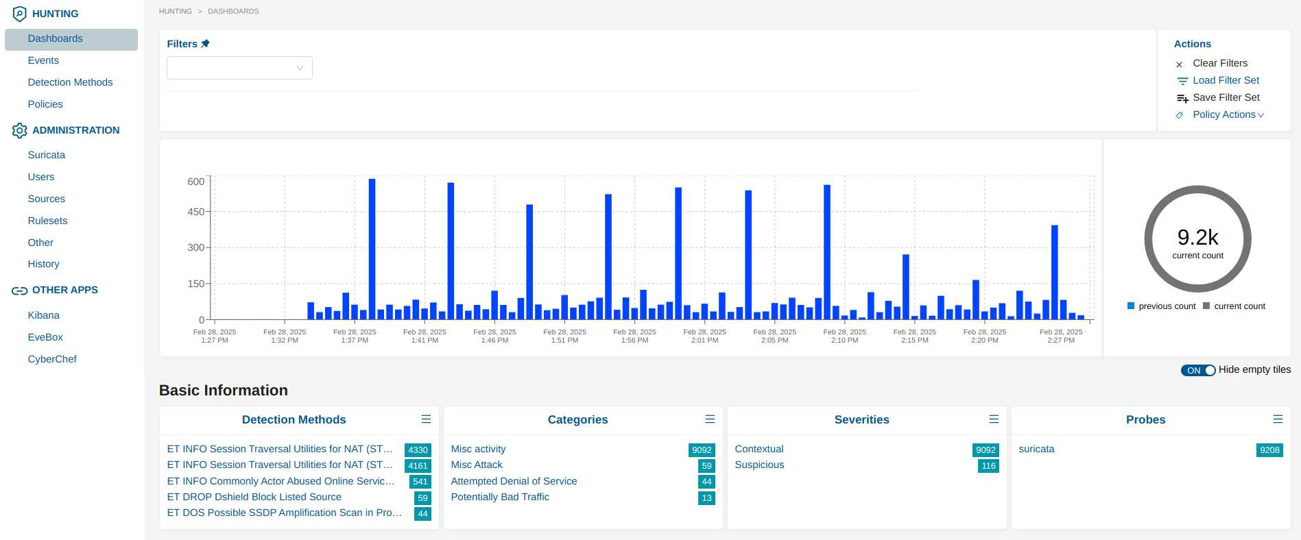
Task: Open the Severities tile hamburger menu
Action: point(994,419)
